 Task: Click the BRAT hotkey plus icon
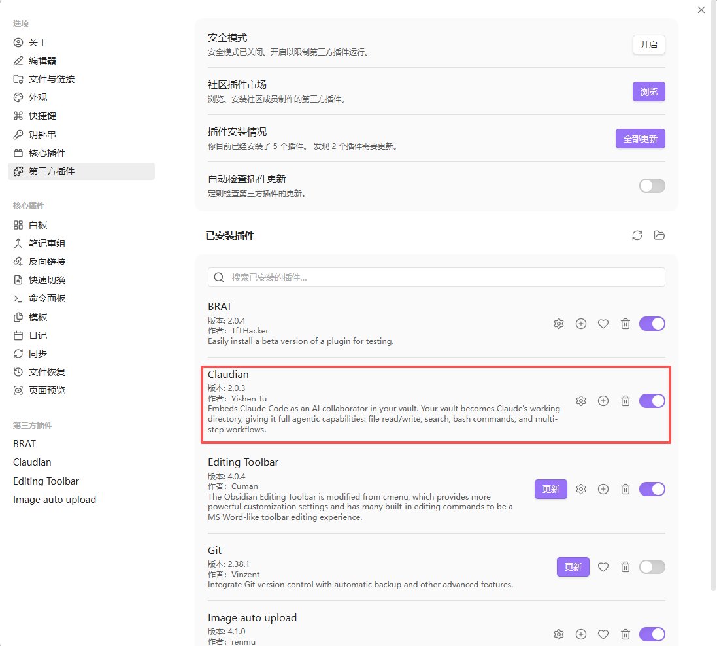click(x=581, y=324)
